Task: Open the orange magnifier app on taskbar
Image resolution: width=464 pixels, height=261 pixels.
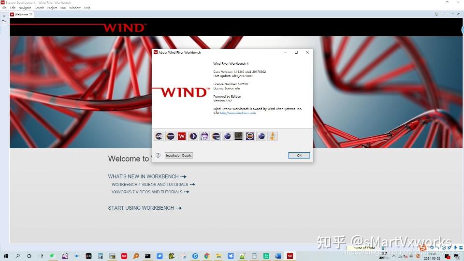Action: (136, 256)
